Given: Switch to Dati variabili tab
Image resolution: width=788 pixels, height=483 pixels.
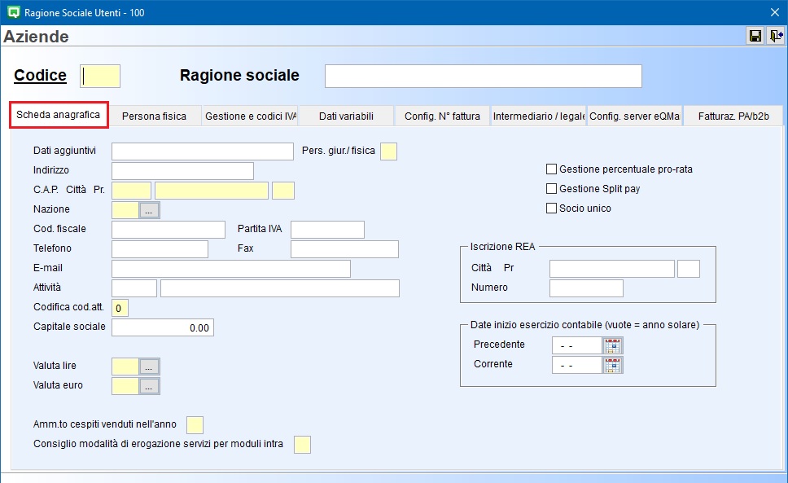Looking at the screenshot, I should (x=346, y=116).
